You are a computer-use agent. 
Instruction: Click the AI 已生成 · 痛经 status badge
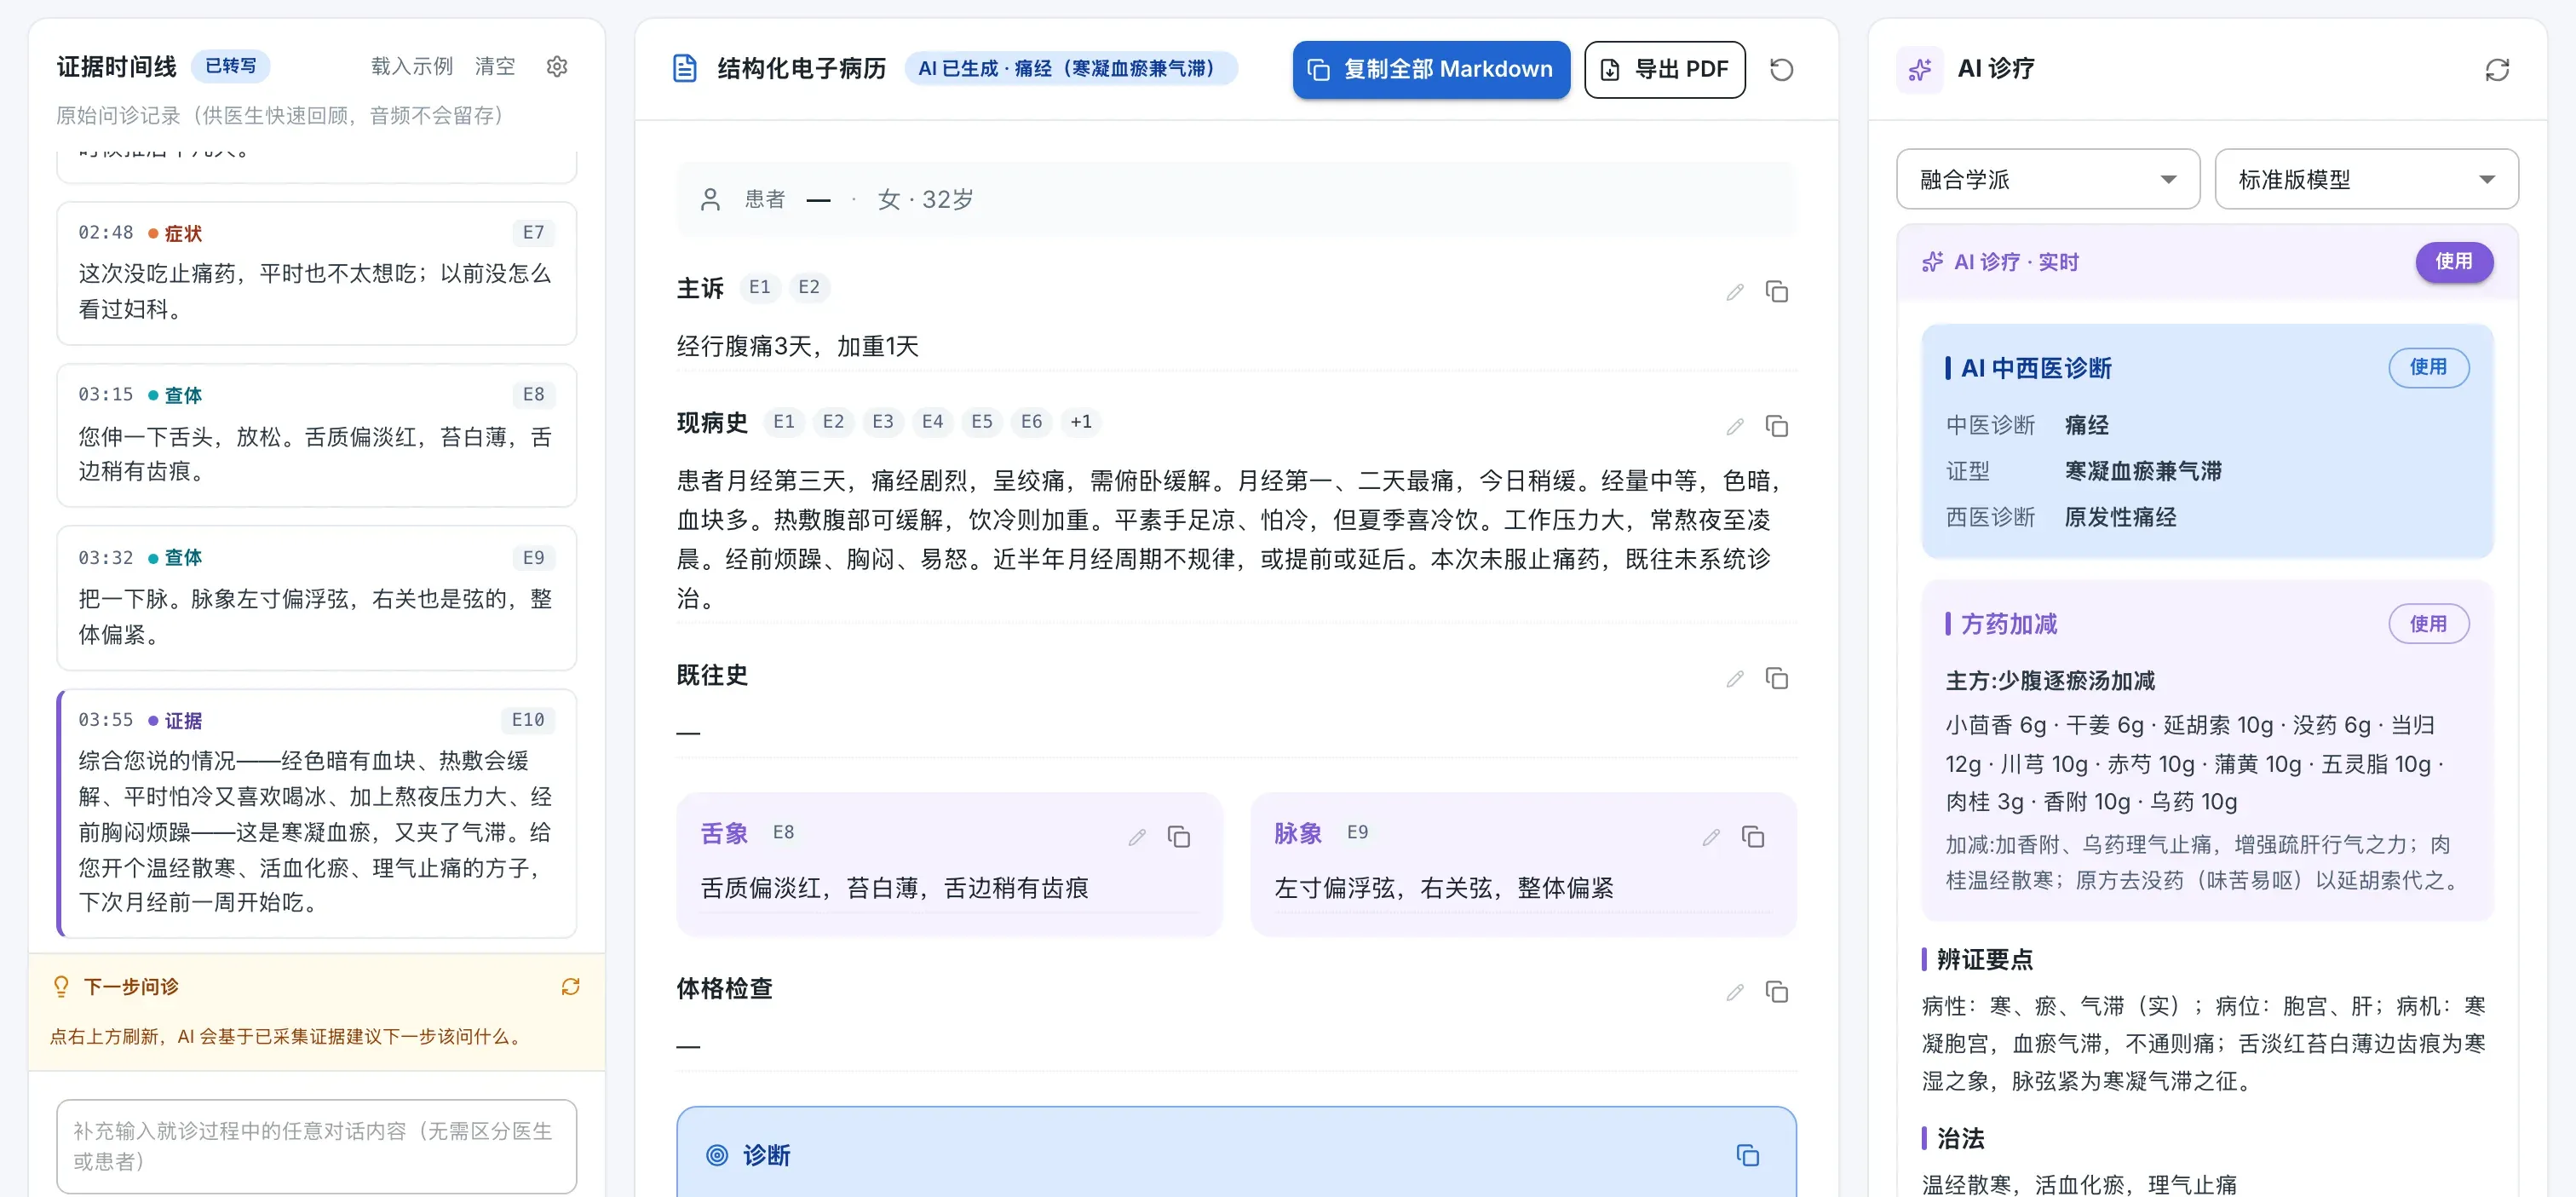[x=1071, y=68]
